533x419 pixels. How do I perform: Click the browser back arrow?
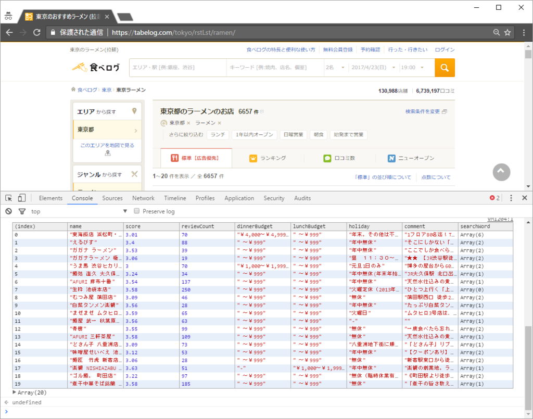pos(9,33)
